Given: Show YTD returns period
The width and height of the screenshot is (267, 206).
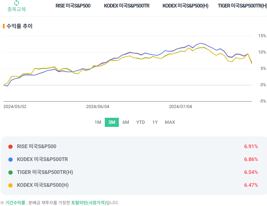Looking at the screenshot, I should click(x=140, y=122).
